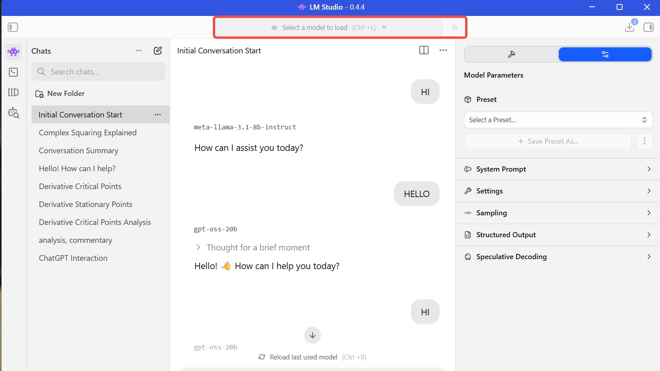Switch to the model parameters sliders tab
The height and width of the screenshot is (371, 660).
605,54
